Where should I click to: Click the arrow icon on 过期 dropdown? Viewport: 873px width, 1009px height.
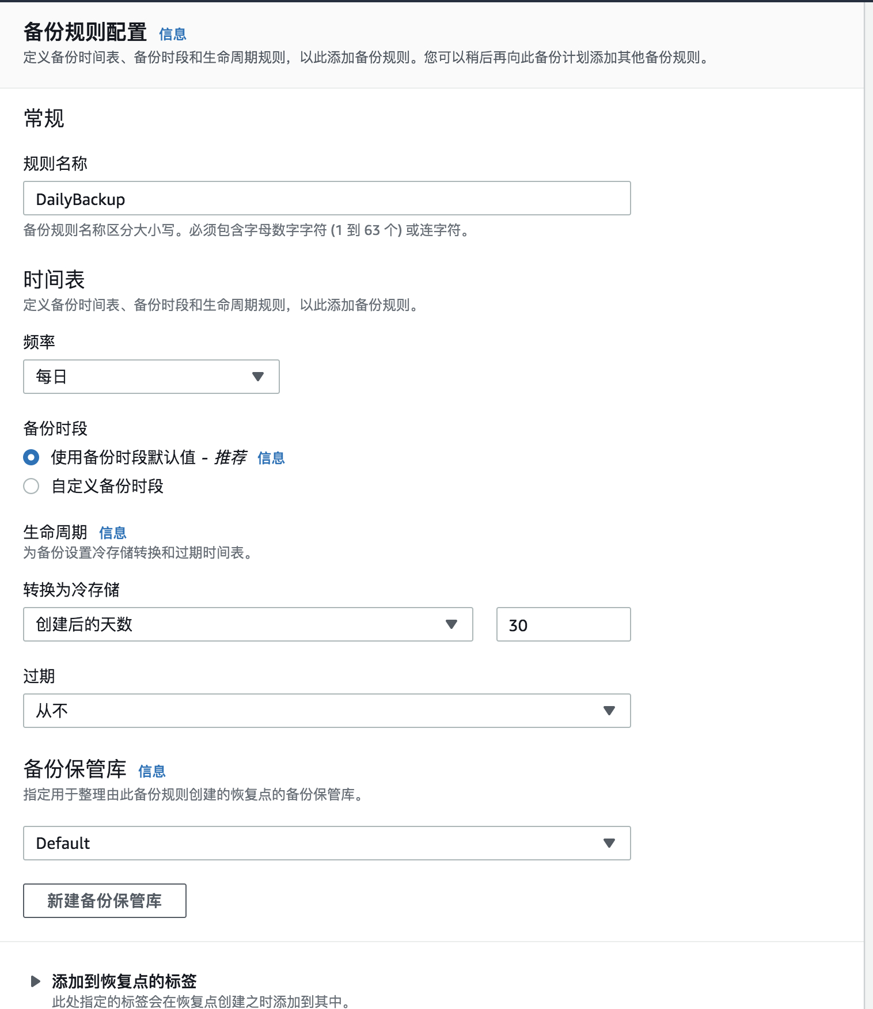click(x=609, y=711)
